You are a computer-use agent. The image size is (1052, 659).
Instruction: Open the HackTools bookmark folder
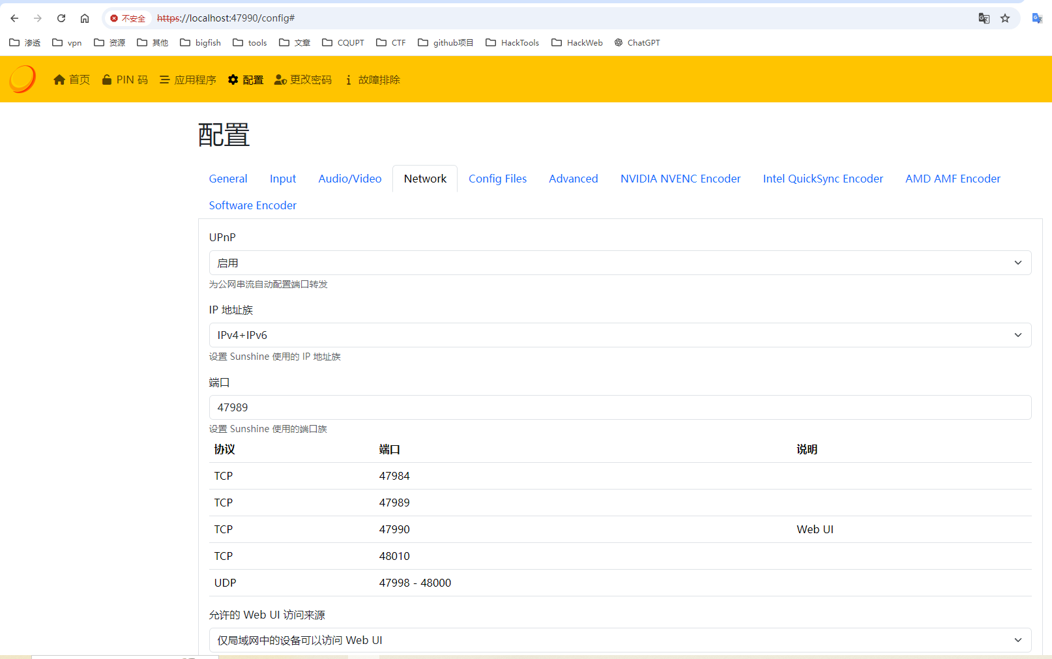[512, 42]
